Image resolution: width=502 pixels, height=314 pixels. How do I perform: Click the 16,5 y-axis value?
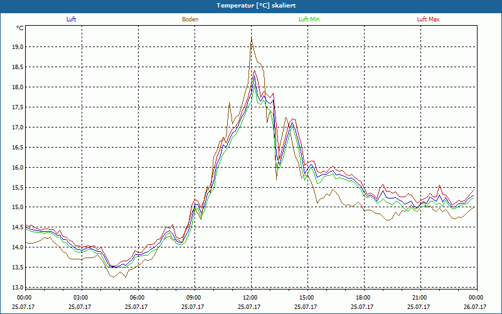tap(19, 148)
